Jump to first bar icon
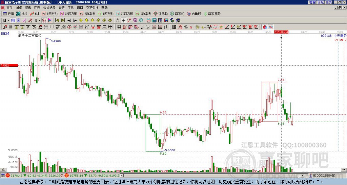This screenshot has height=185, width=347. coord(57,21)
